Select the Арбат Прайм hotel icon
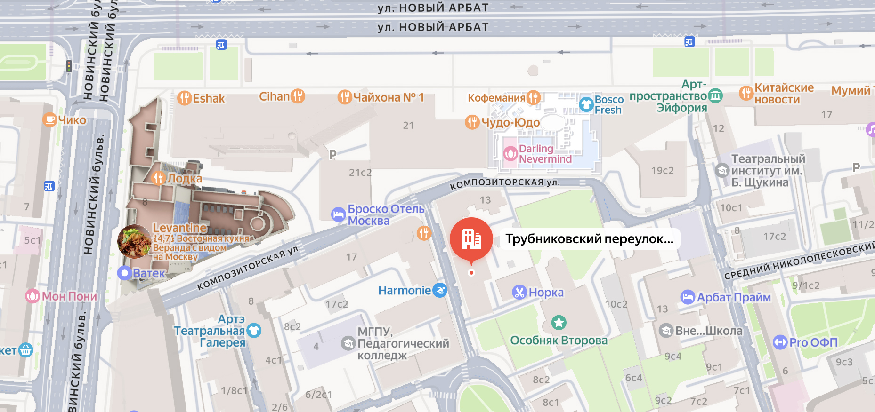This screenshot has height=412, width=875. click(x=688, y=297)
